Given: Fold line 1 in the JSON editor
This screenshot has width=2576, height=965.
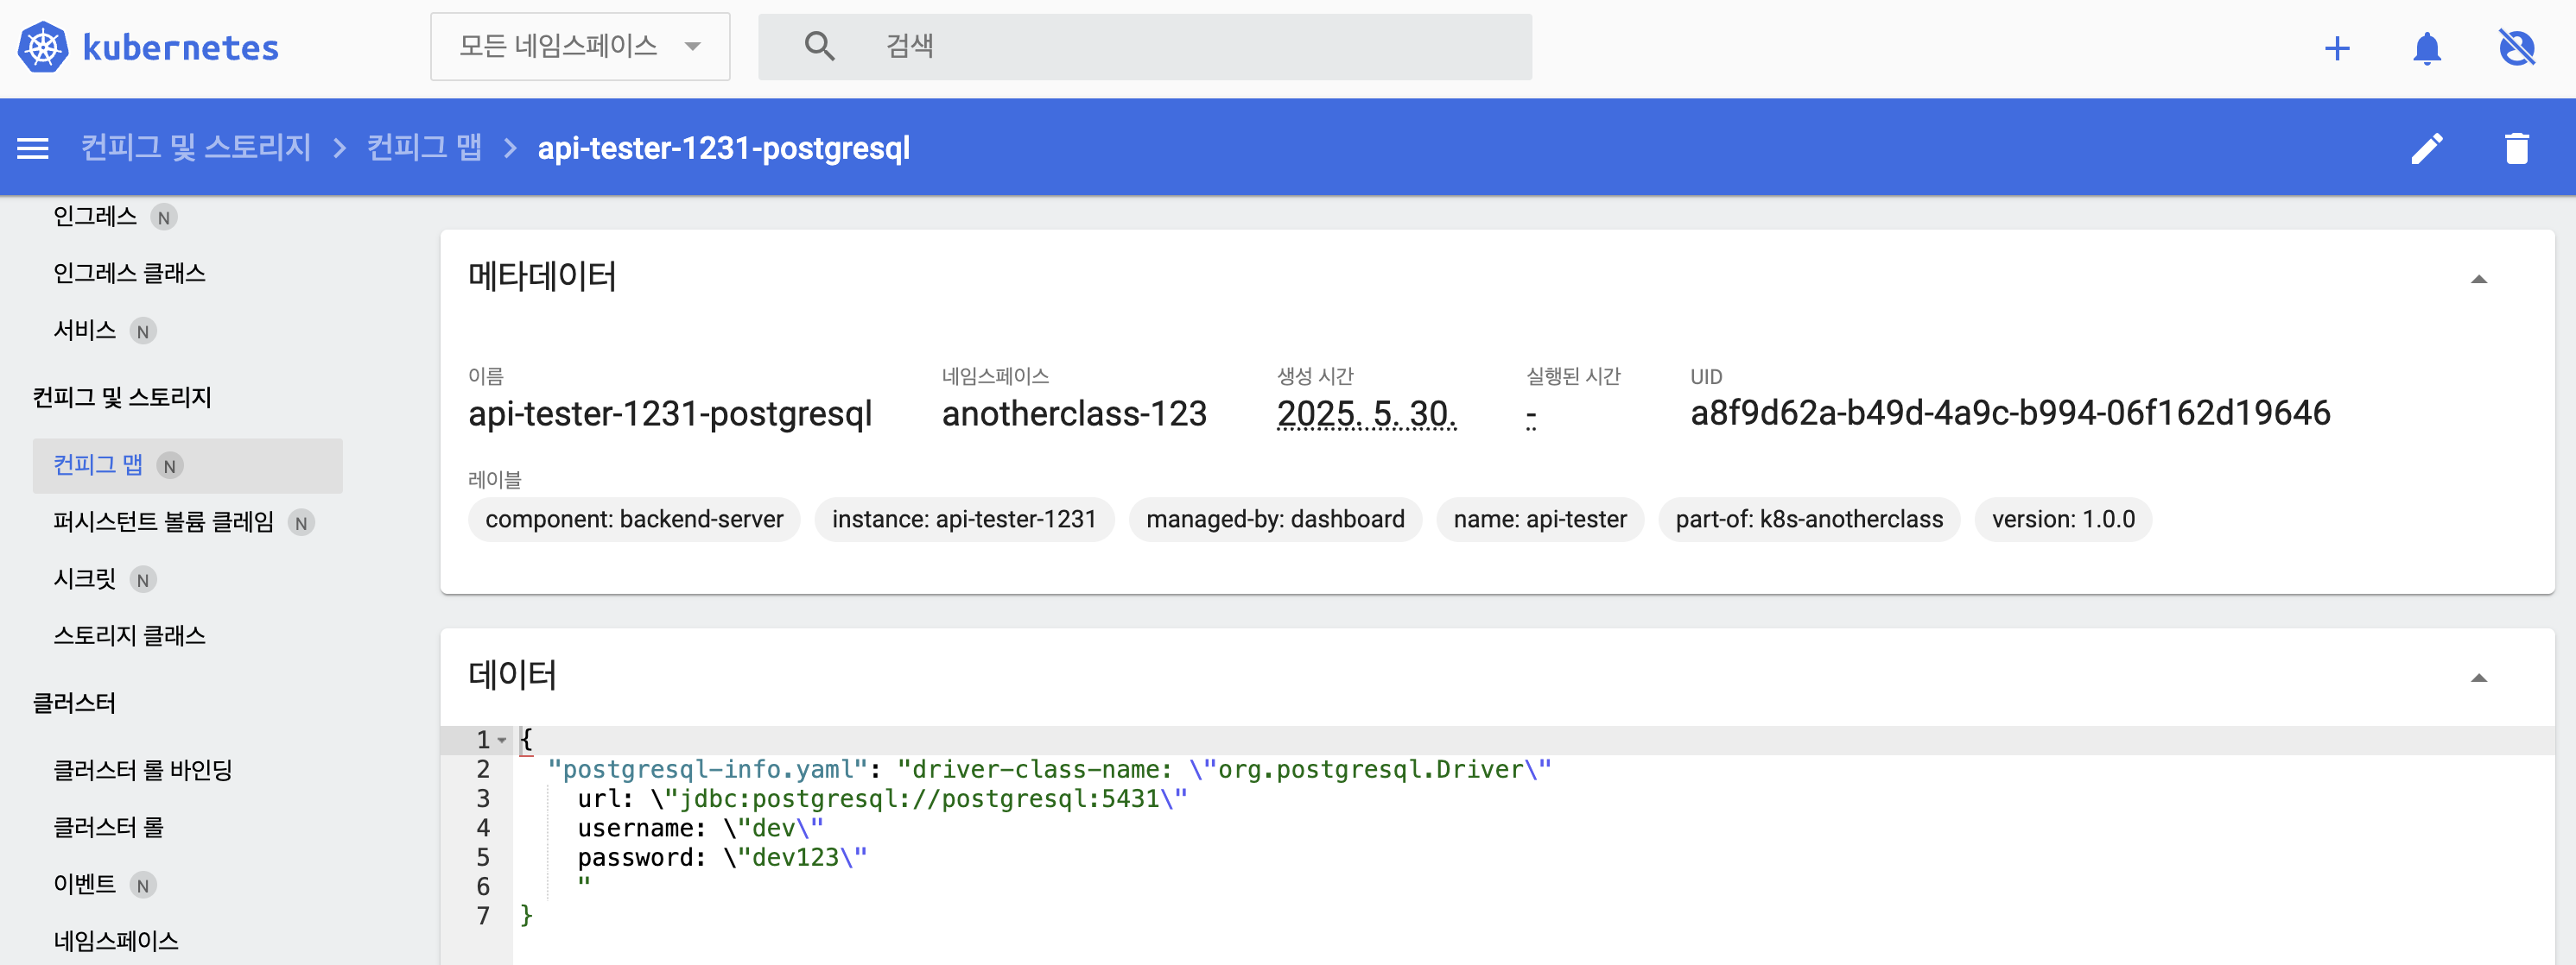Looking at the screenshot, I should click(502, 741).
